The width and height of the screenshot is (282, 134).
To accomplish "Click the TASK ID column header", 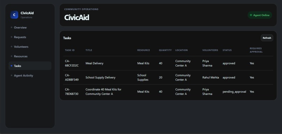I will click(70, 50).
